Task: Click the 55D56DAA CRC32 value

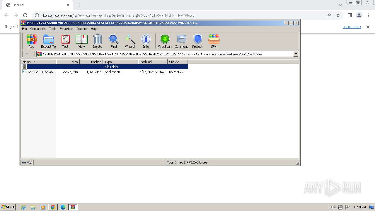Action: (177, 72)
